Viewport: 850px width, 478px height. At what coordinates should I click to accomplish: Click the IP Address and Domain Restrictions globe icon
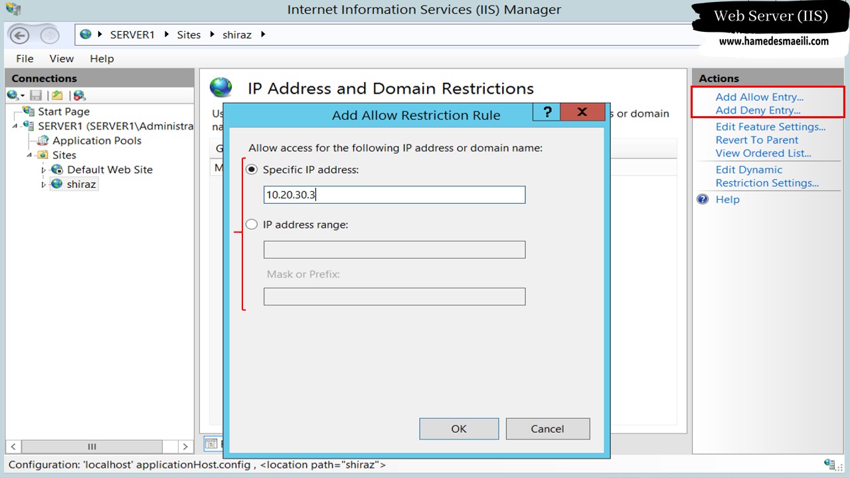pyautogui.click(x=221, y=88)
